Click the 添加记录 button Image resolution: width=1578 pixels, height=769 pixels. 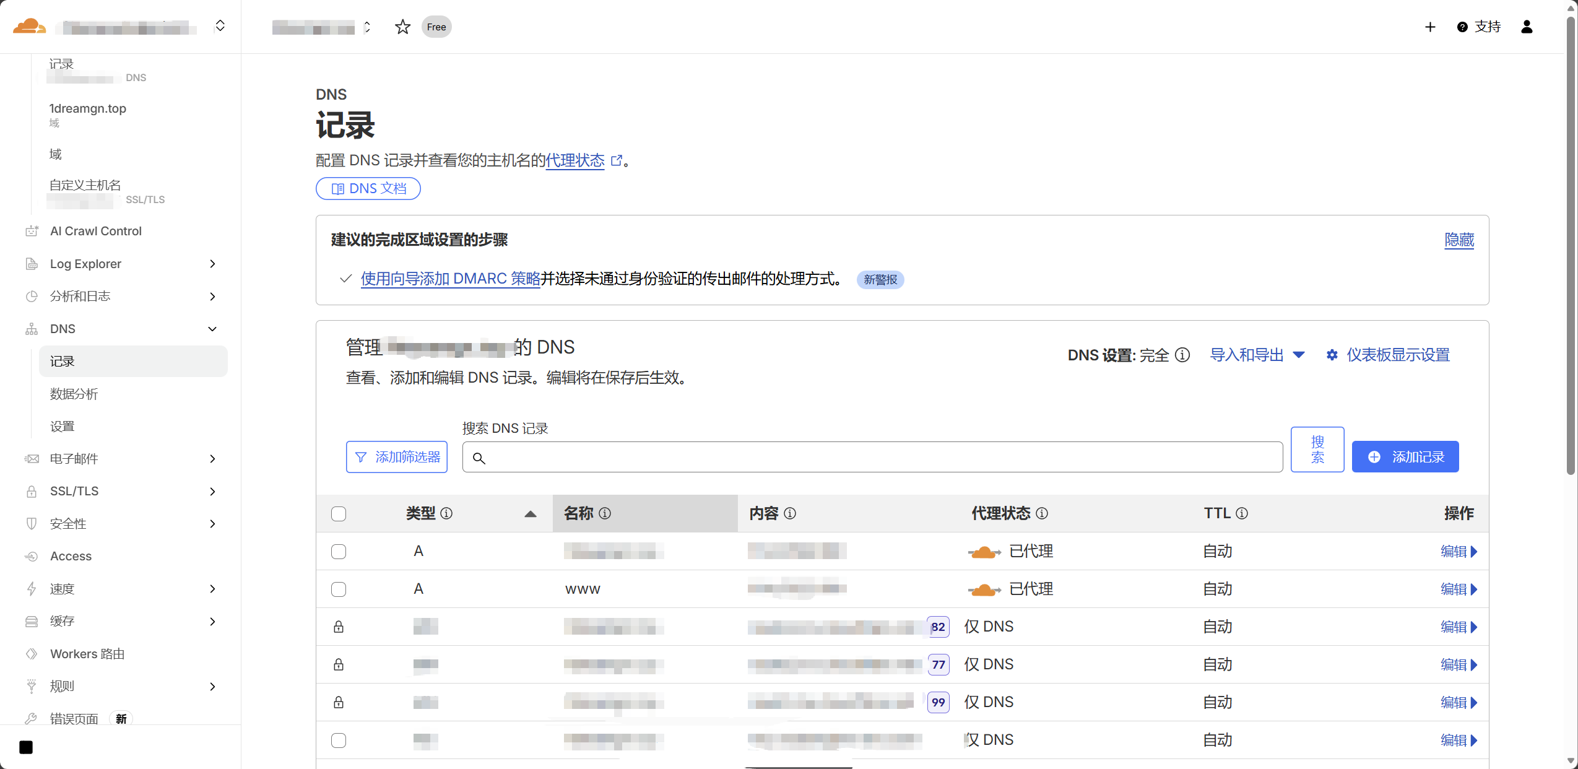[1405, 457]
